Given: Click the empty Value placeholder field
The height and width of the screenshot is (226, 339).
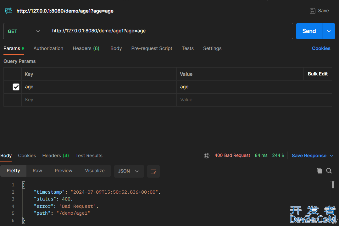Looking at the screenshot, I should pyautogui.click(x=254, y=100).
